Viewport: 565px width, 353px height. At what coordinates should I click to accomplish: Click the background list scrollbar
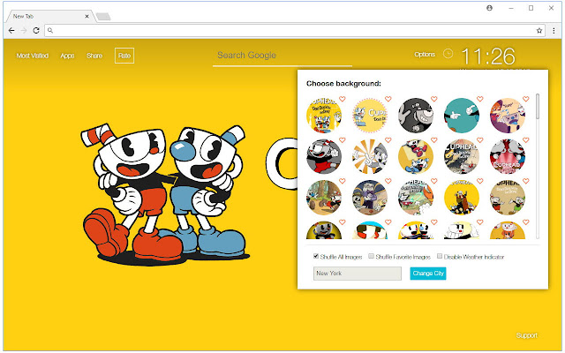click(x=538, y=106)
